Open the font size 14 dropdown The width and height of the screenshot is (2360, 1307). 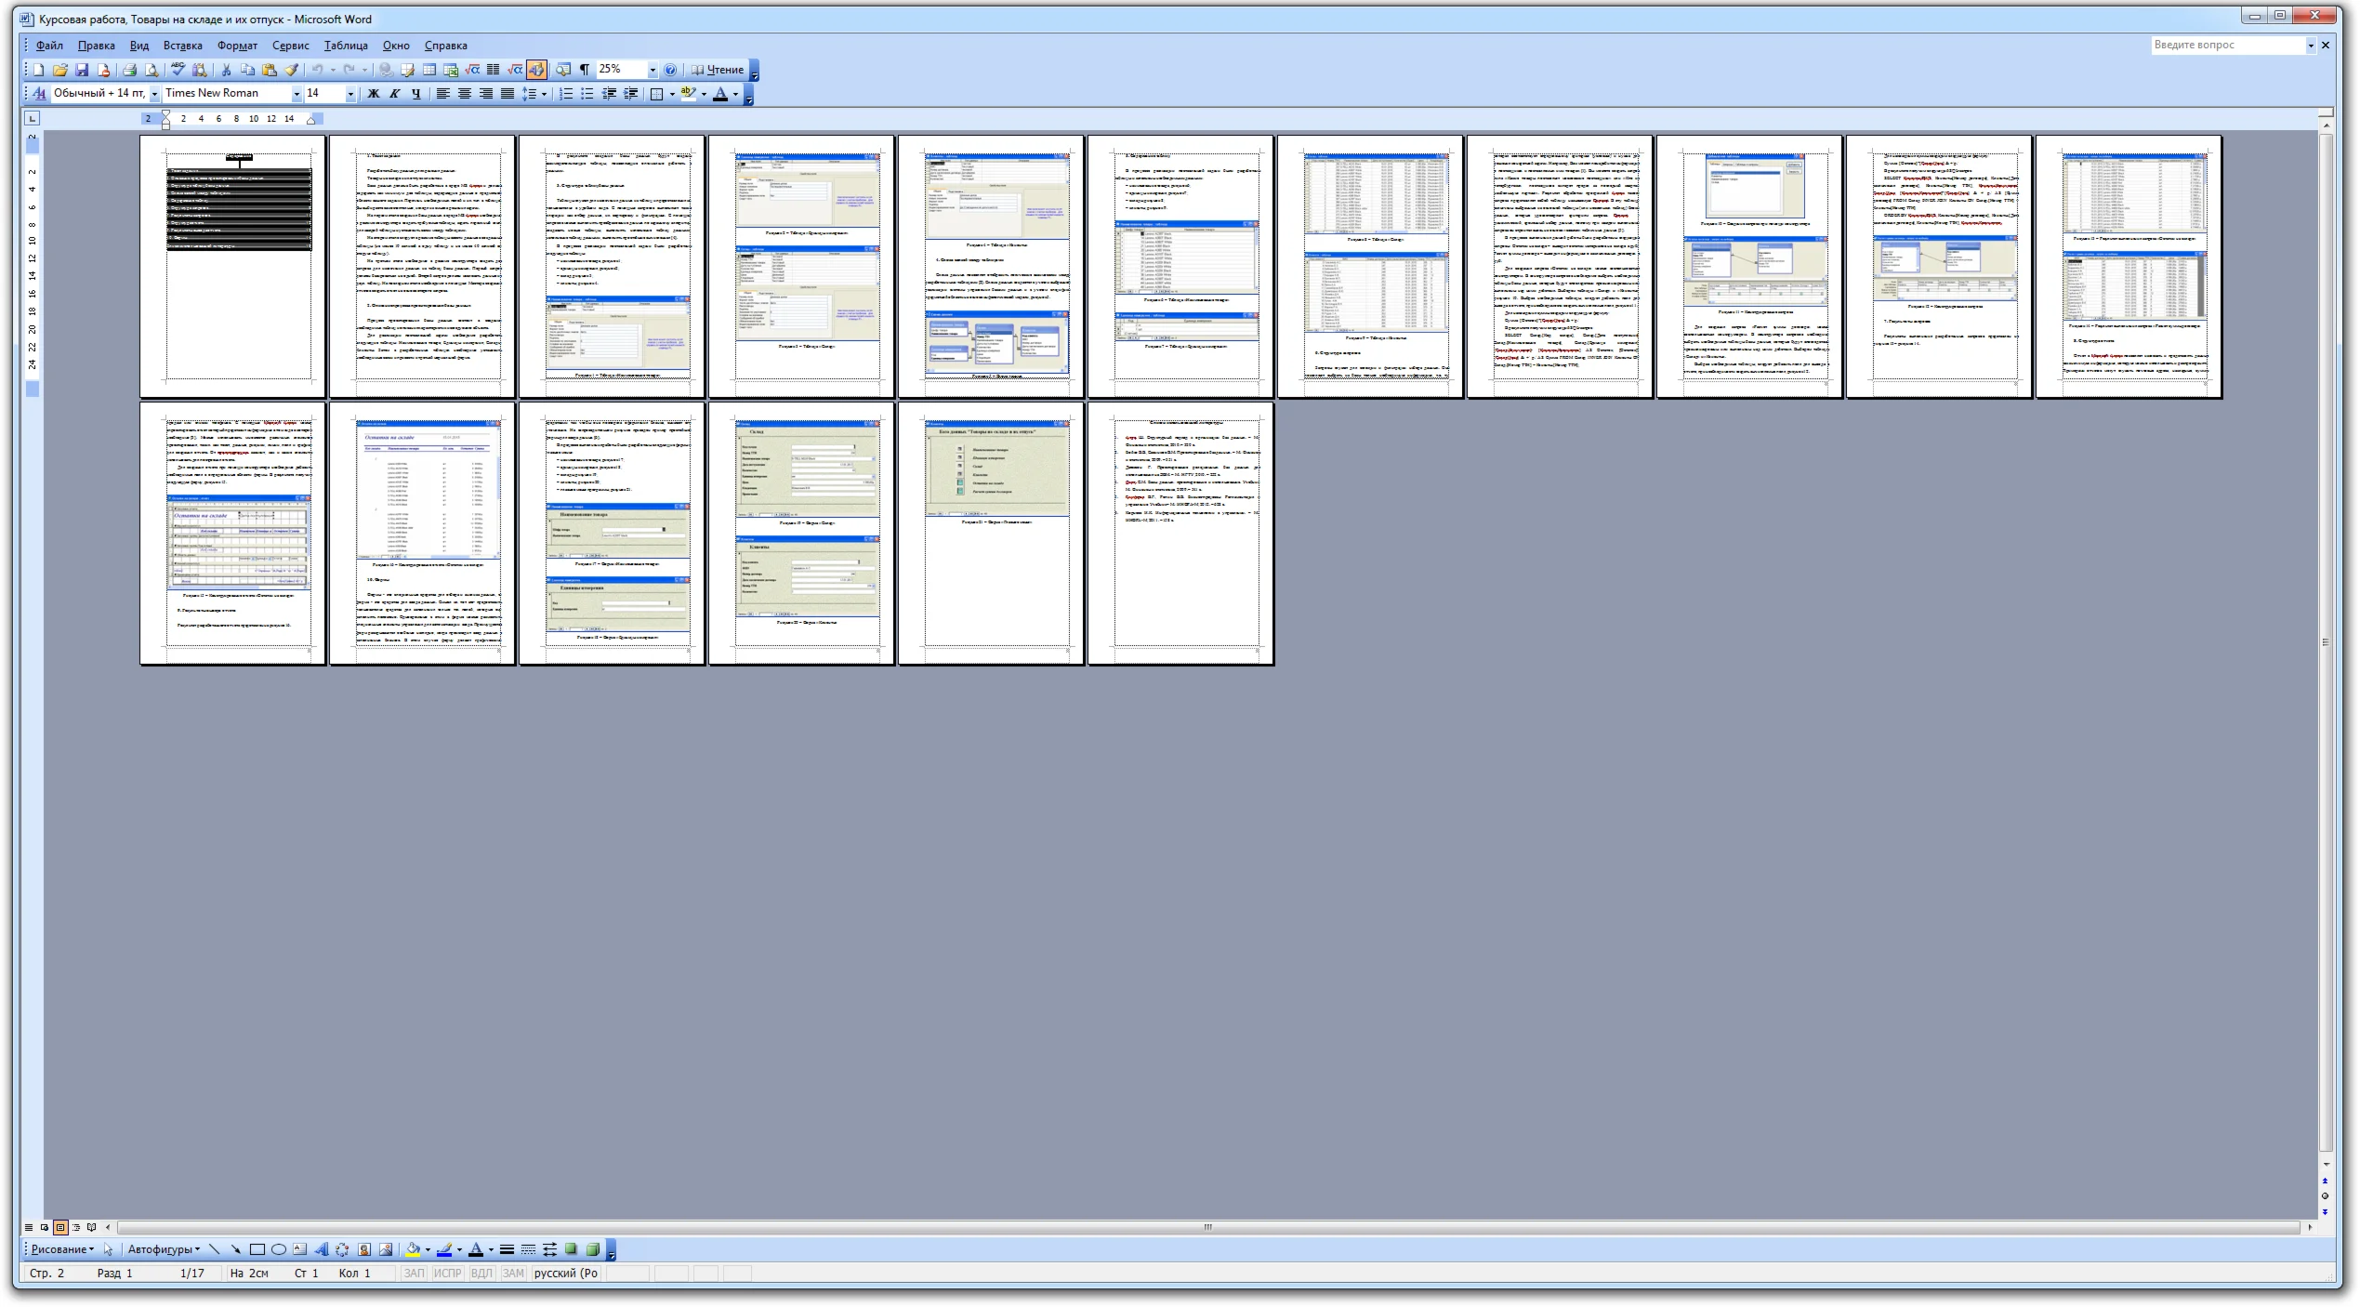tap(350, 93)
